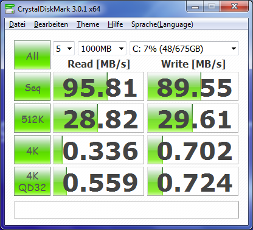Open the Bearbeiten menu
Viewport: 253px width, 230px height.
point(51,24)
